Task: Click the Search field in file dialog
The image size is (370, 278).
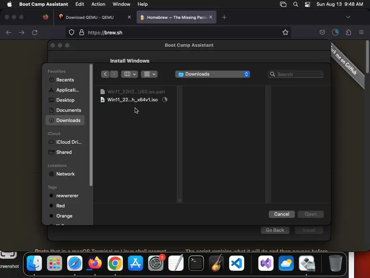Action: 296,74
